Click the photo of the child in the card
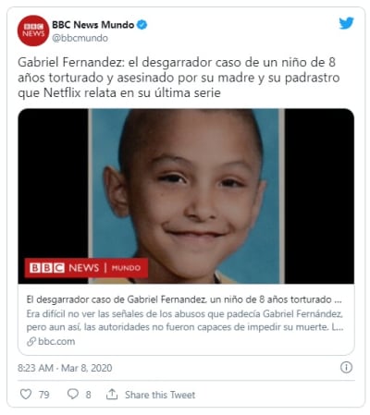This screenshot has width=370, height=415. pyautogui.click(x=186, y=196)
